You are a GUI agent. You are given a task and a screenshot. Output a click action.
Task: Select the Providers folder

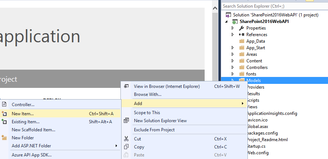256,87
